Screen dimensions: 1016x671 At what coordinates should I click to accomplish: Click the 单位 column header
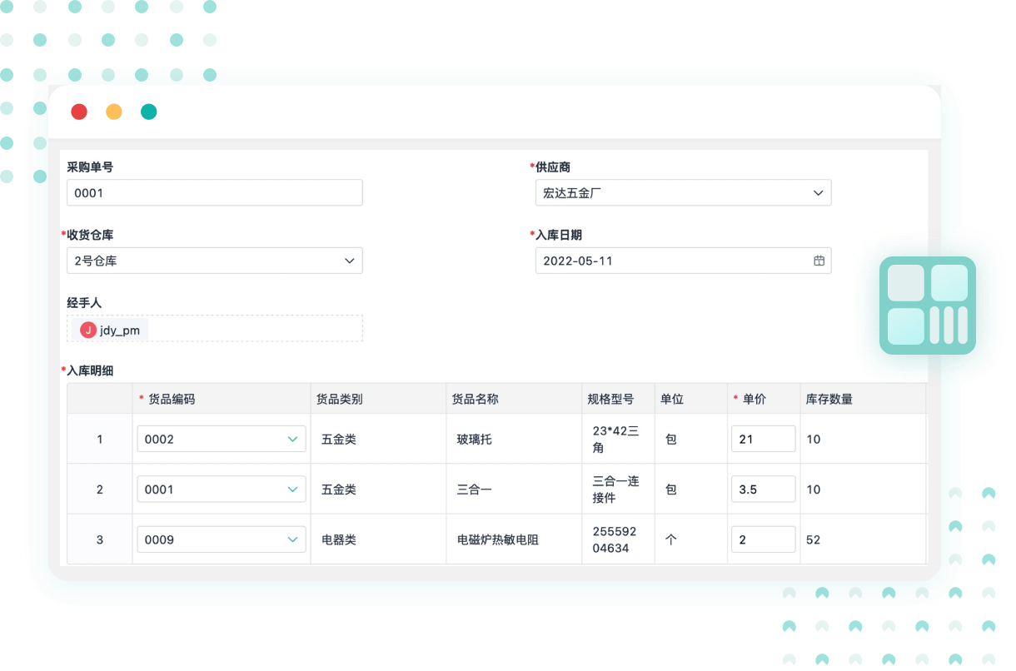(x=690, y=399)
